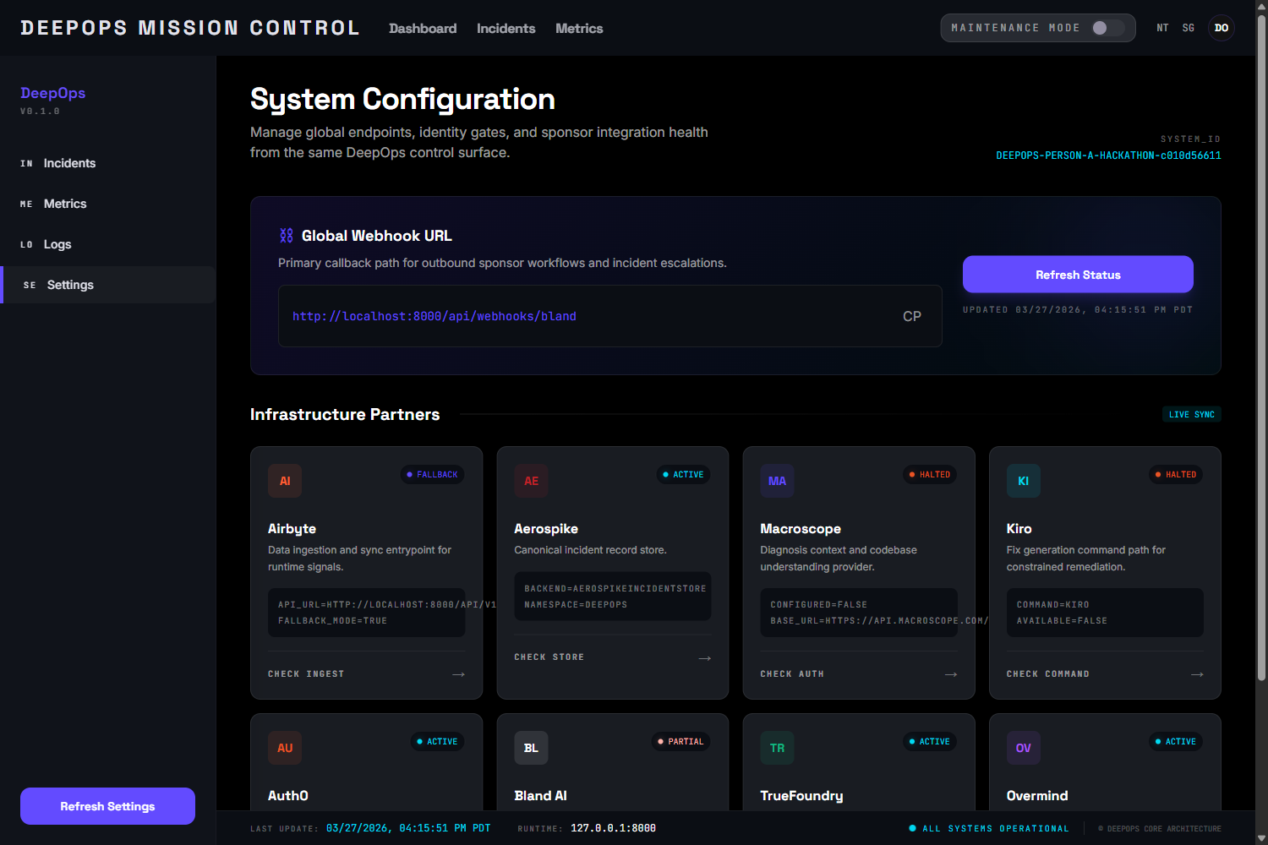The image size is (1268, 845).
Task: Click the webhook URL field
Action: pos(609,316)
